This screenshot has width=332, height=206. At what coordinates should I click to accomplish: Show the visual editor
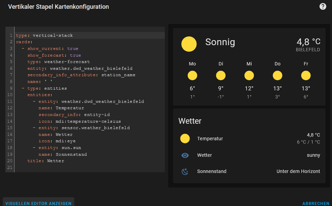coord(39,203)
